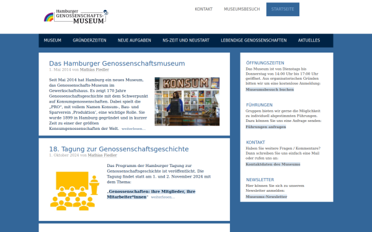The image size is (372, 232).
Task: Click the FÜHRUNGEN sidebar heading
Action: 259,105
